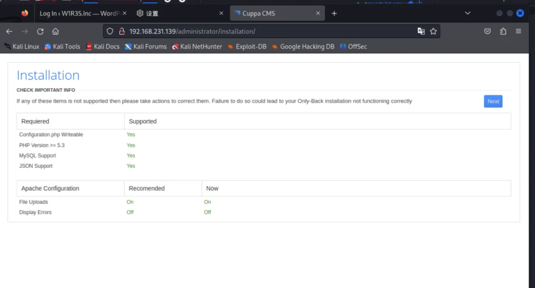Open the tracking protection shield icon
The image size is (535, 288).
click(x=110, y=32)
